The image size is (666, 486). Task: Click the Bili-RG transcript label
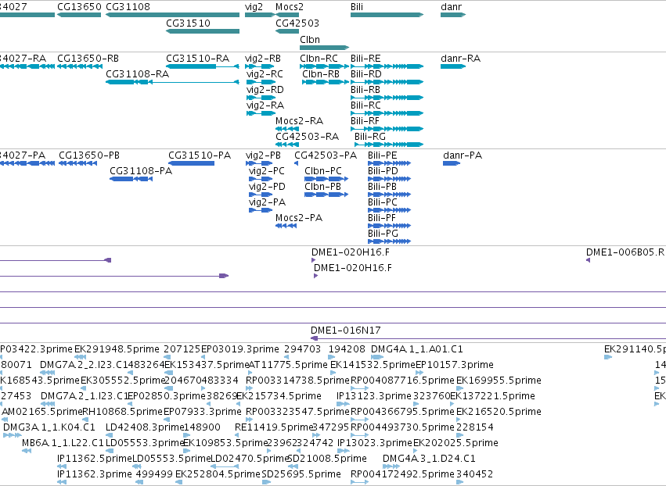370,137
